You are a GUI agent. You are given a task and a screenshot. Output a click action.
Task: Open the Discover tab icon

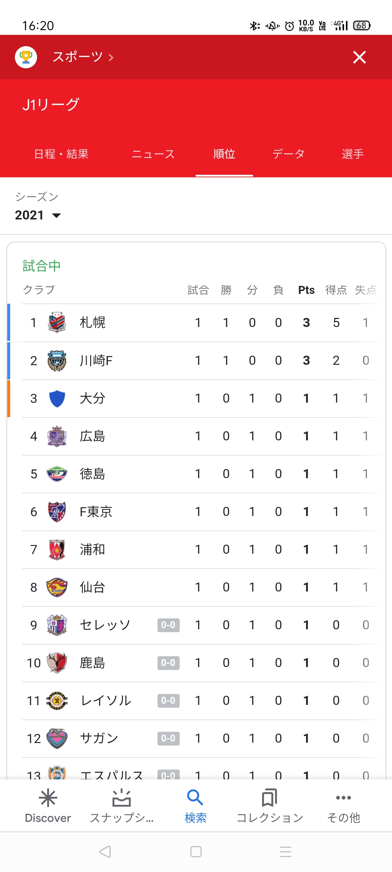click(x=48, y=798)
